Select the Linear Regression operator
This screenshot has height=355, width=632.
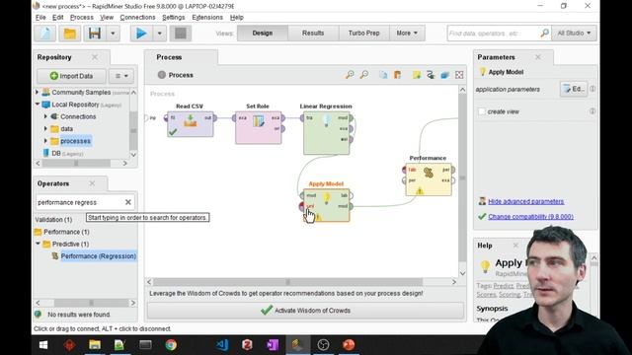click(x=327, y=133)
